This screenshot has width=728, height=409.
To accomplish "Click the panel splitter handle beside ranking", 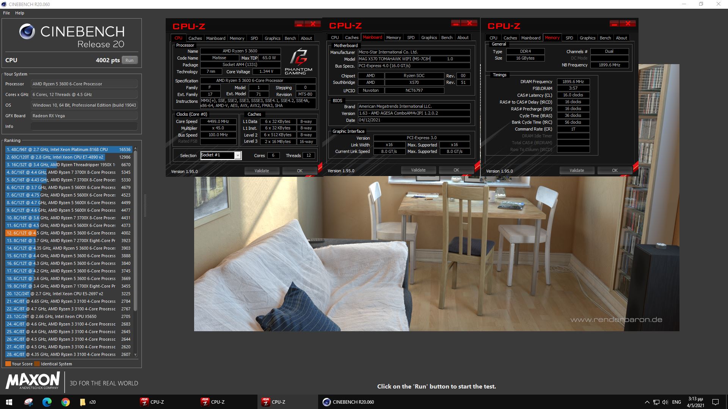I will click(145, 205).
